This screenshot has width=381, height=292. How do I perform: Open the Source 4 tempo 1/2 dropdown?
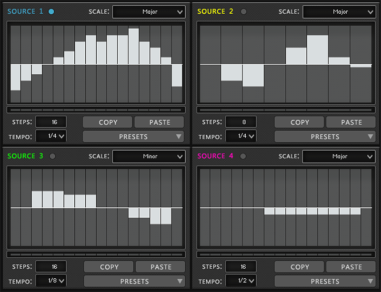tap(241, 281)
